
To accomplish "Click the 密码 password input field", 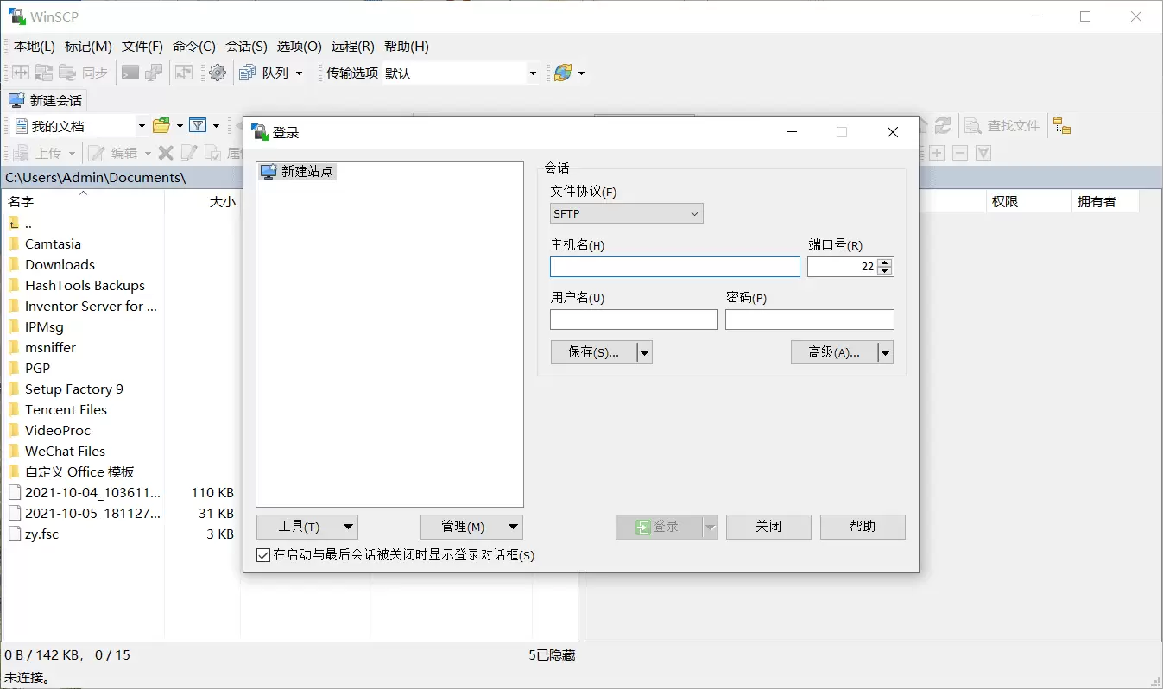I will click(810, 319).
